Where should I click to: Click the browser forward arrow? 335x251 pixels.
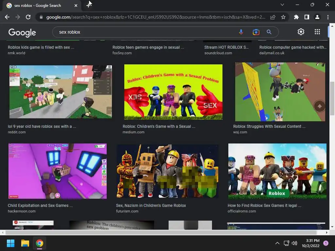click(18, 17)
